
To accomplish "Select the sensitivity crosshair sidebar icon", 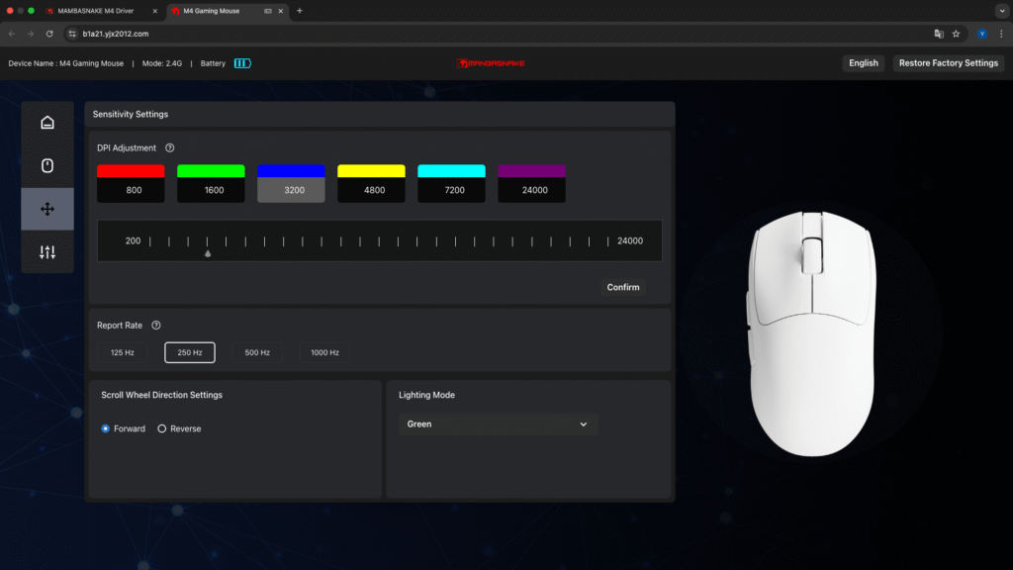I will (47, 209).
